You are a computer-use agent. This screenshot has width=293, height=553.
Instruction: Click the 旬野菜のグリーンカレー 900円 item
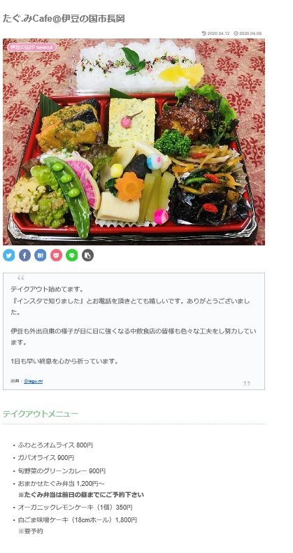pos(62,471)
